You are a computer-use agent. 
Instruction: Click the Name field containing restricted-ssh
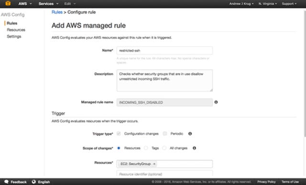click(x=164, y=51)
